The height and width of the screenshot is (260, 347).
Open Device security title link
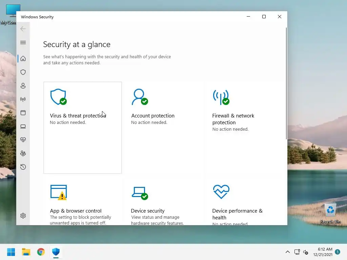[x=148, y=211]
